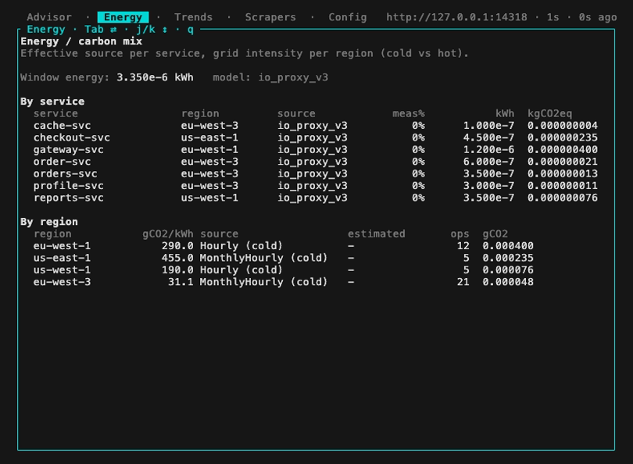Image resolution: width=633 pixels, height=464 pixels.
Task: Select the order-svc service row
Action: pyautogui.click(x=315, y=162)
